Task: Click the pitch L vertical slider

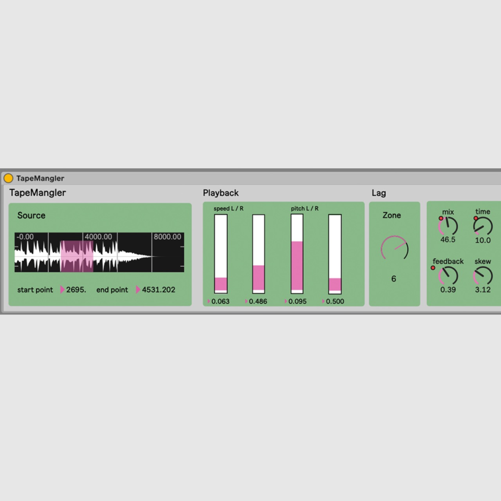Action: click(x=297, y=253)
